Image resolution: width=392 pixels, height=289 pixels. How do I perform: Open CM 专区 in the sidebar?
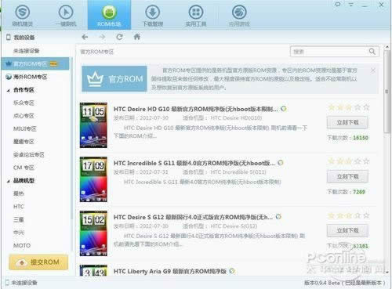24,168
